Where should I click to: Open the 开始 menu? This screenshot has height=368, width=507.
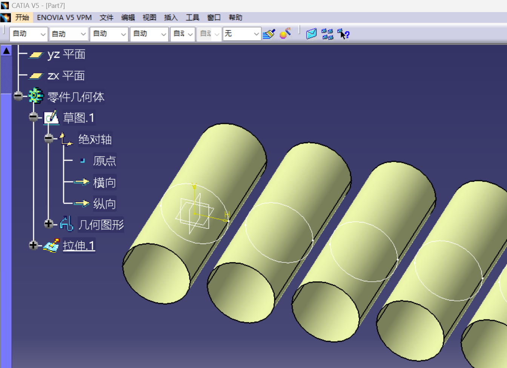22,17
